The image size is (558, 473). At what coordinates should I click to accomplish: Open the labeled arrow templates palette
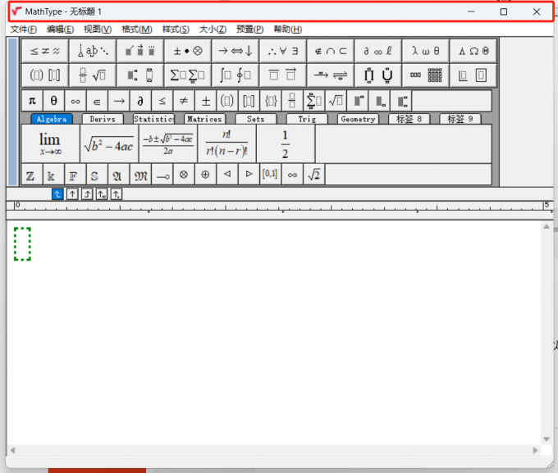331,75
